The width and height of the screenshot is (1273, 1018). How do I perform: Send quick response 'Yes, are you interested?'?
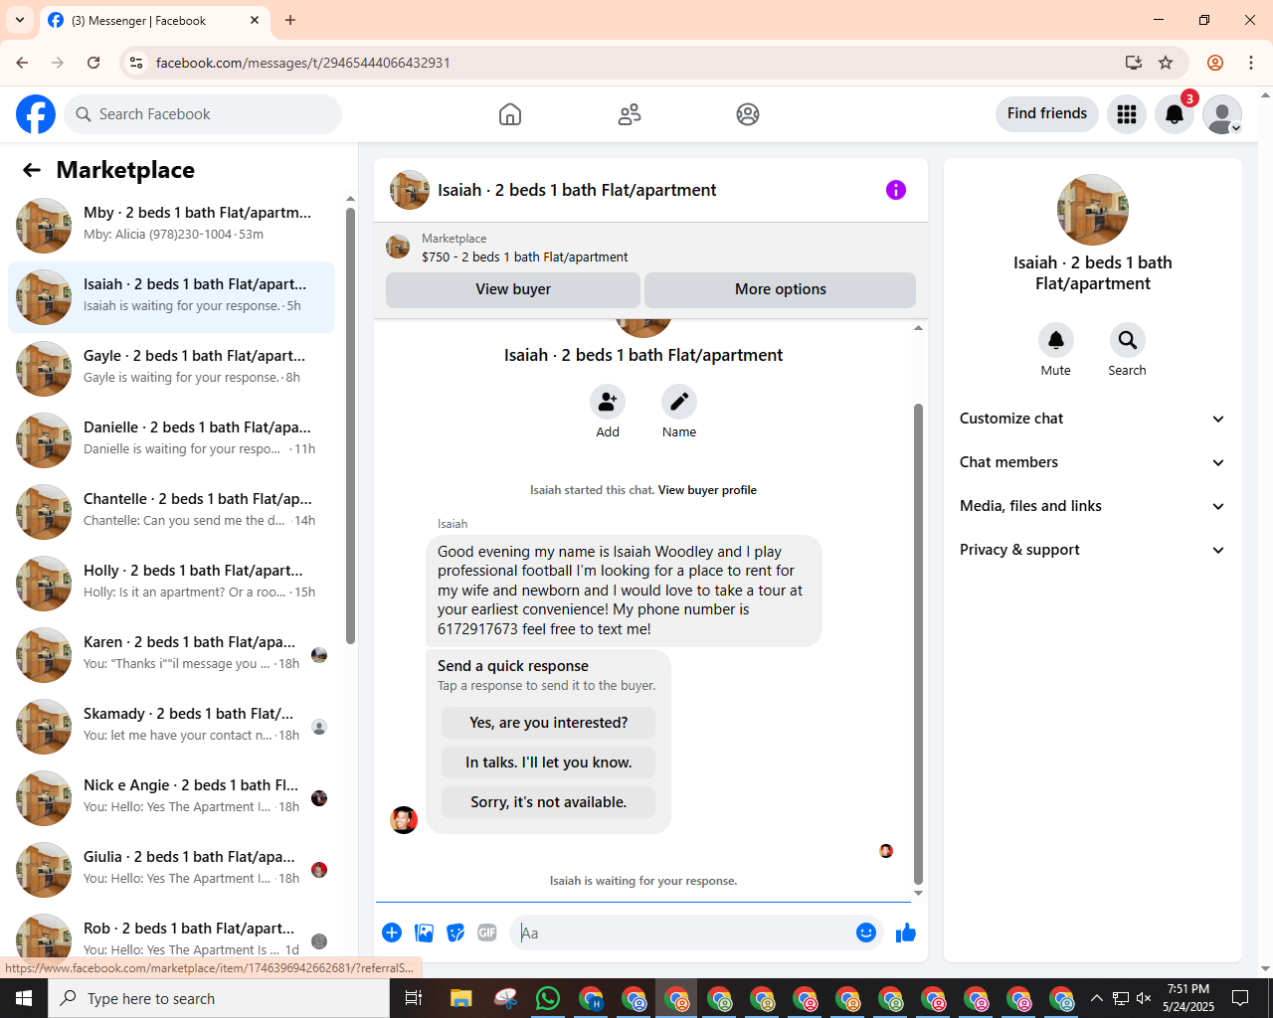(549, 723)
